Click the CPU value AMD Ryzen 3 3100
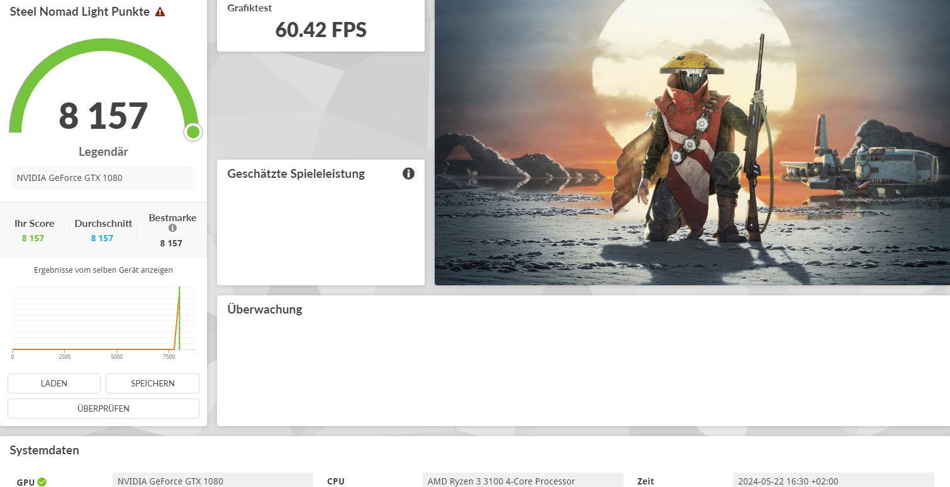Screen dimensions: 950x487 (523, 481)
